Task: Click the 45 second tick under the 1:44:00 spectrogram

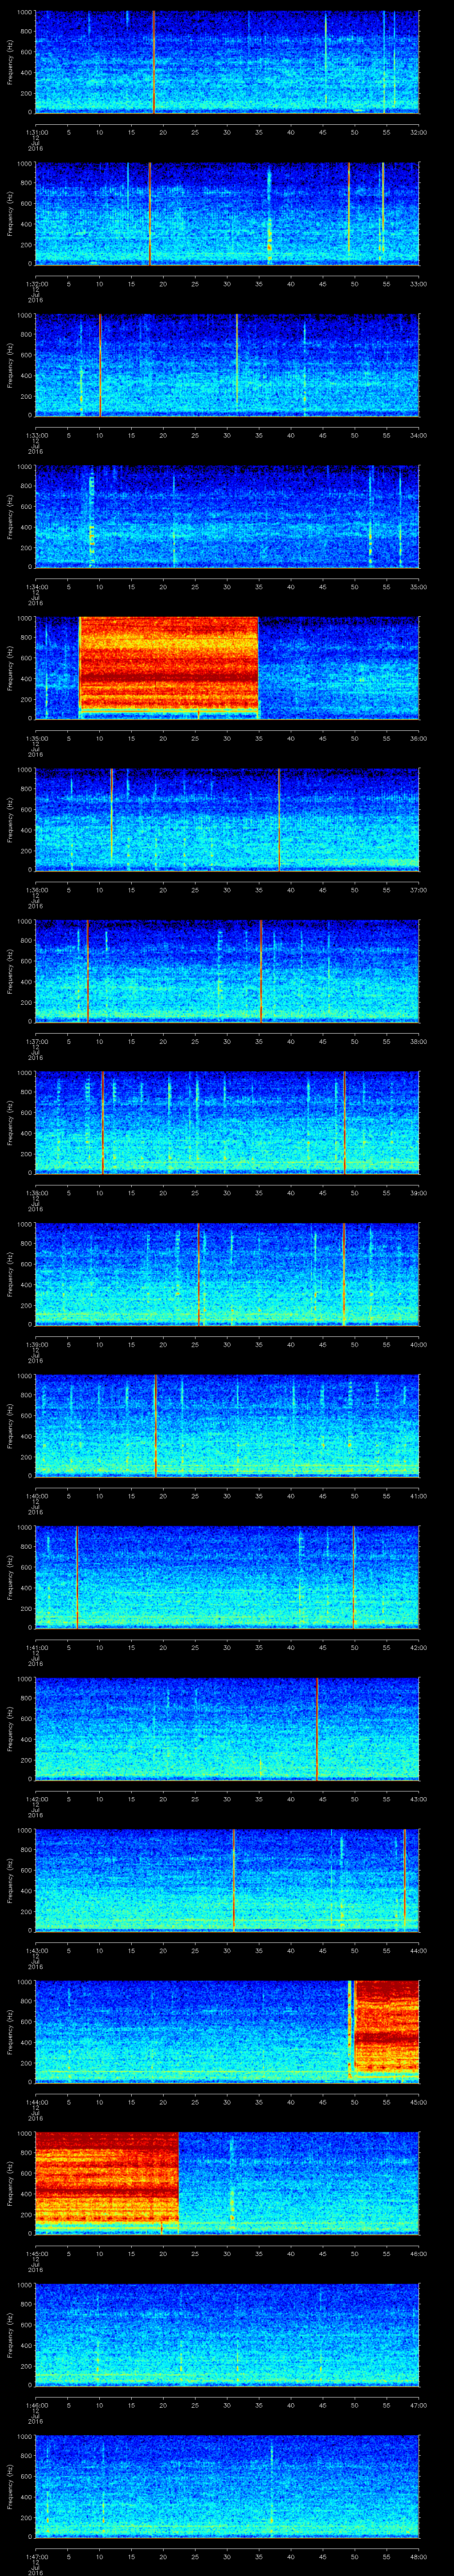Action: 323,2101
